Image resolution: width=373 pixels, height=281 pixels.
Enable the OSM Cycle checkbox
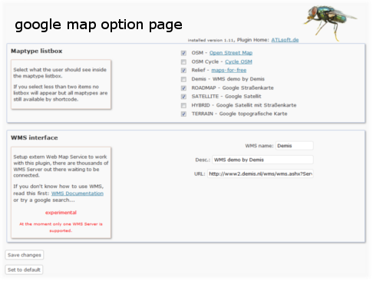(x=183, y=62)
